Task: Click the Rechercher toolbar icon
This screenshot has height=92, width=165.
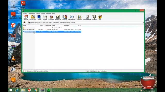Action: tap(58, 18)
